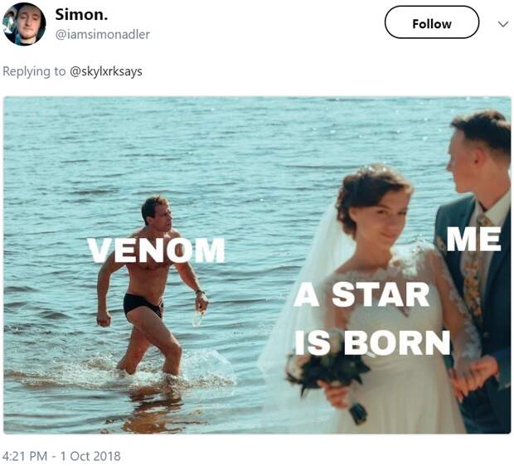Open Simon's profile avatar picture
The width and height of the screenshot is (514, 466).
point(23,23)
